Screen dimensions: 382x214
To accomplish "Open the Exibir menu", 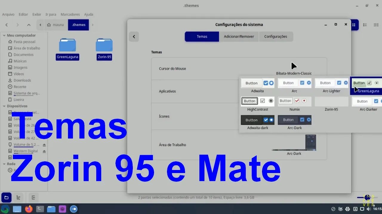I will pos(37,14).
